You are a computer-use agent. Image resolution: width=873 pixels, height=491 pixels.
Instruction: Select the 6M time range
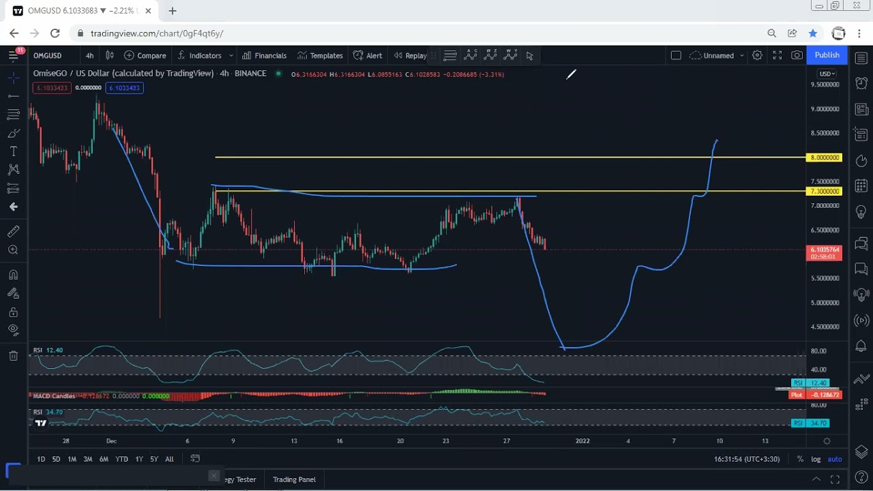(x=104, y=459)
